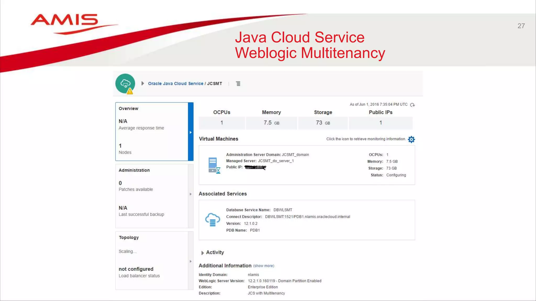536x301 pixels.
Task: Open the hamburger menu next to JCSMT
Action: [x=238, y=84]
